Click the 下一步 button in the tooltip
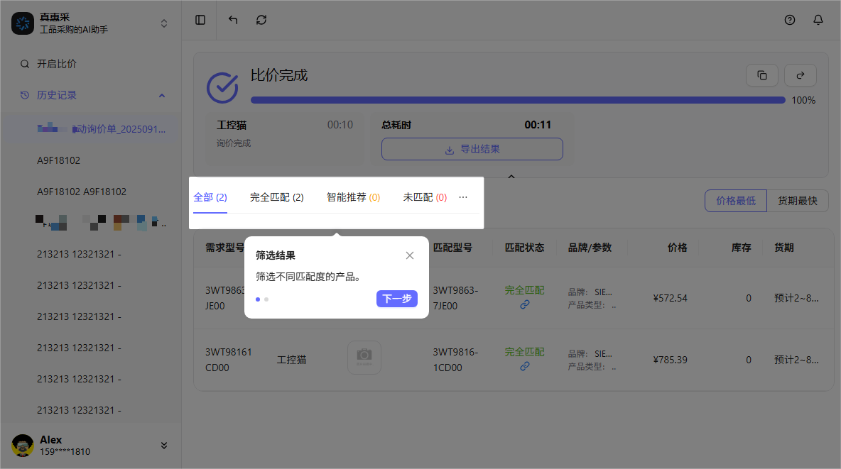Image resolution: width=841 pixels, height=469 pixels. [x=397, y=299]
